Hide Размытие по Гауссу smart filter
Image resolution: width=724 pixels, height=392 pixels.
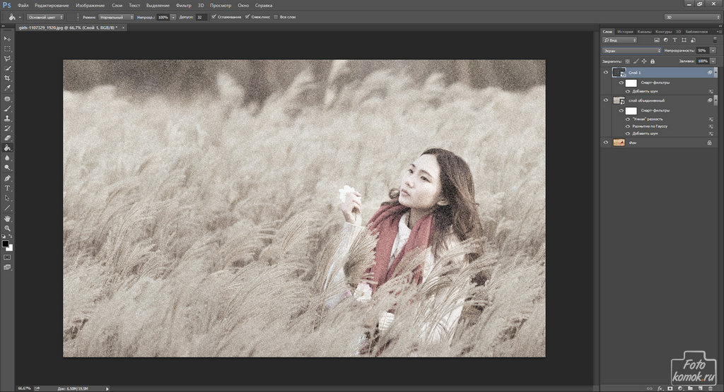point(628,126)
